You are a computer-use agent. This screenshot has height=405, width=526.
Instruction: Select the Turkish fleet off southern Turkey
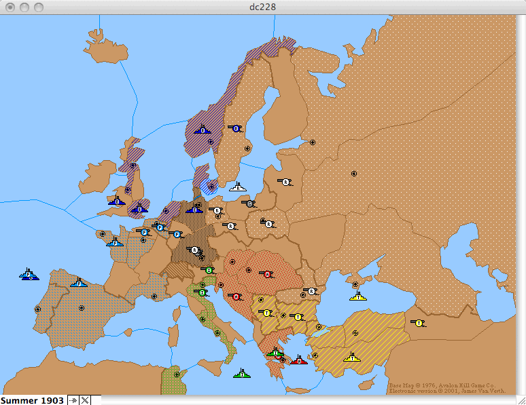point(352,357)
